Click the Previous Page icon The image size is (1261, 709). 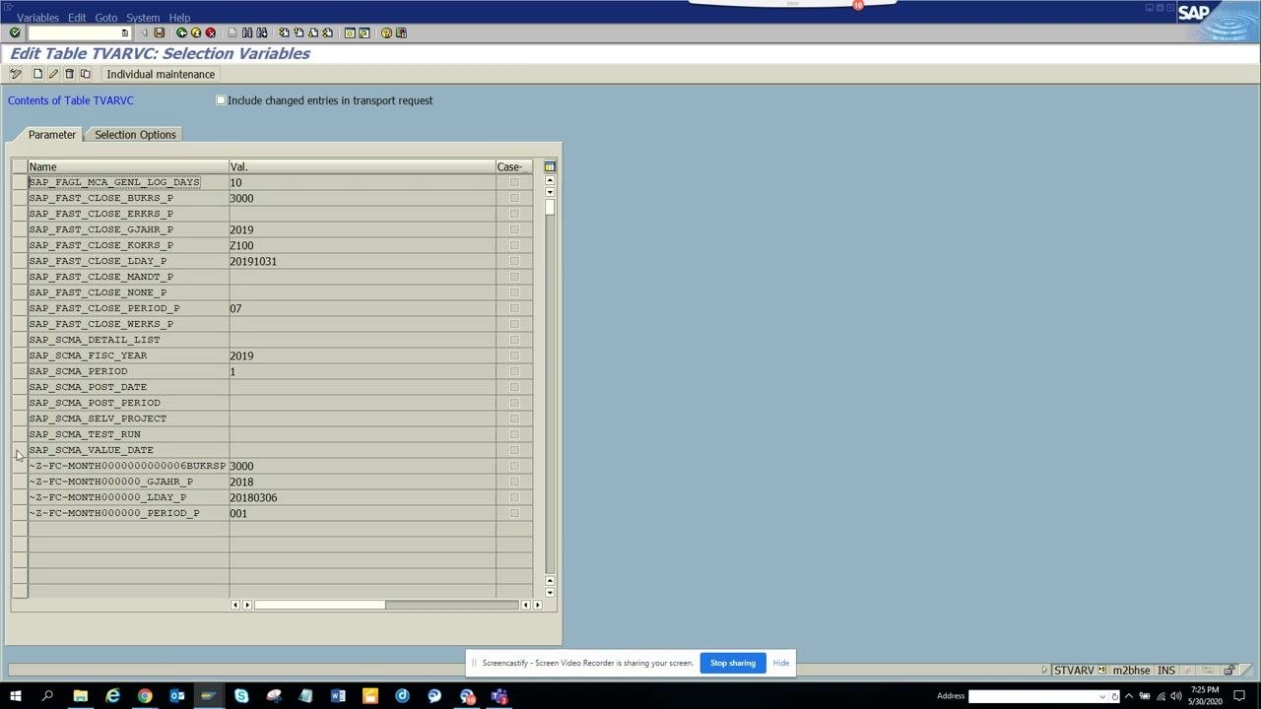(299, 32)
